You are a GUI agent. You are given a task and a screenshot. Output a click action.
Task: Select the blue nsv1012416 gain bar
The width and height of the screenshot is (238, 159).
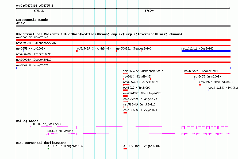206,51
